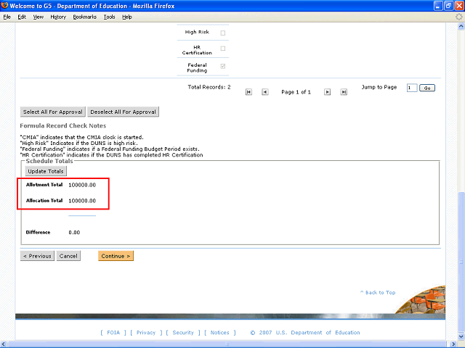This screenshot has height=348, width=465.
Task: Click the Jump to Page input field
Action: [412, 88]
